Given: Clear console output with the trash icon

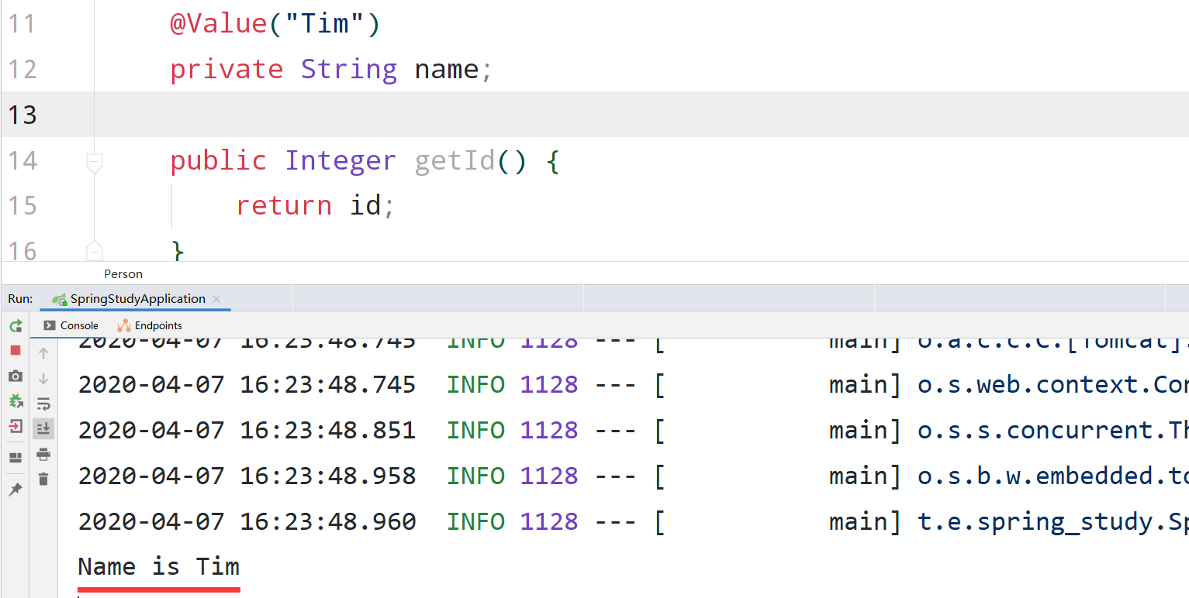Looking at the screenshot, I should [43, 479].
